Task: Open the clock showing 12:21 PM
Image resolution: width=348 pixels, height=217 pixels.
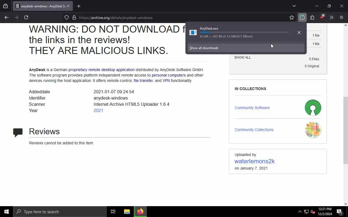Action: pos(325,212)
